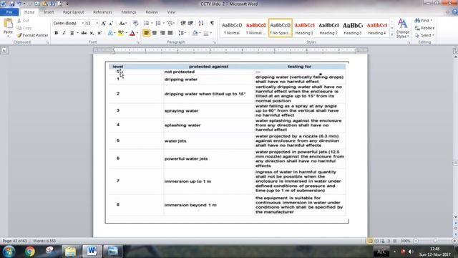Click the Sort icon
458x258 pixels.
tap(201, 23)
